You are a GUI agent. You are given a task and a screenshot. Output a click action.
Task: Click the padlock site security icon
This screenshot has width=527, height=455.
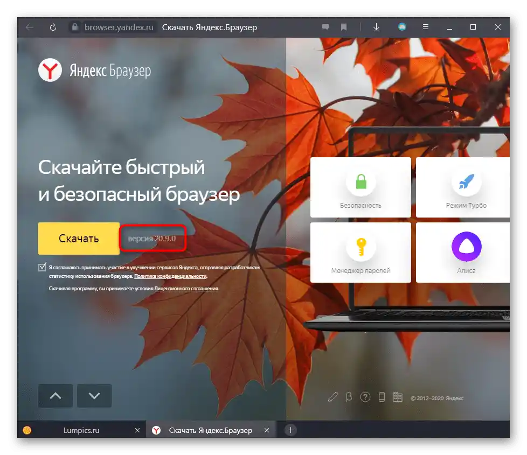pyautogui.click(x=75, y=27)
